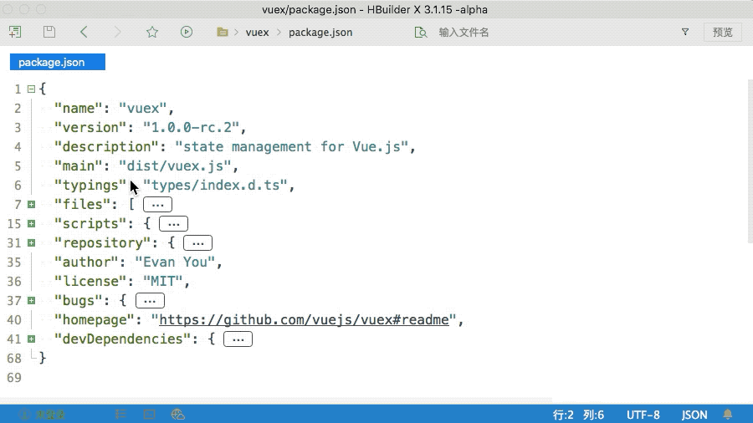
Task: Click the "types/index.d.ts" value
Action: (x=215, y=185)
